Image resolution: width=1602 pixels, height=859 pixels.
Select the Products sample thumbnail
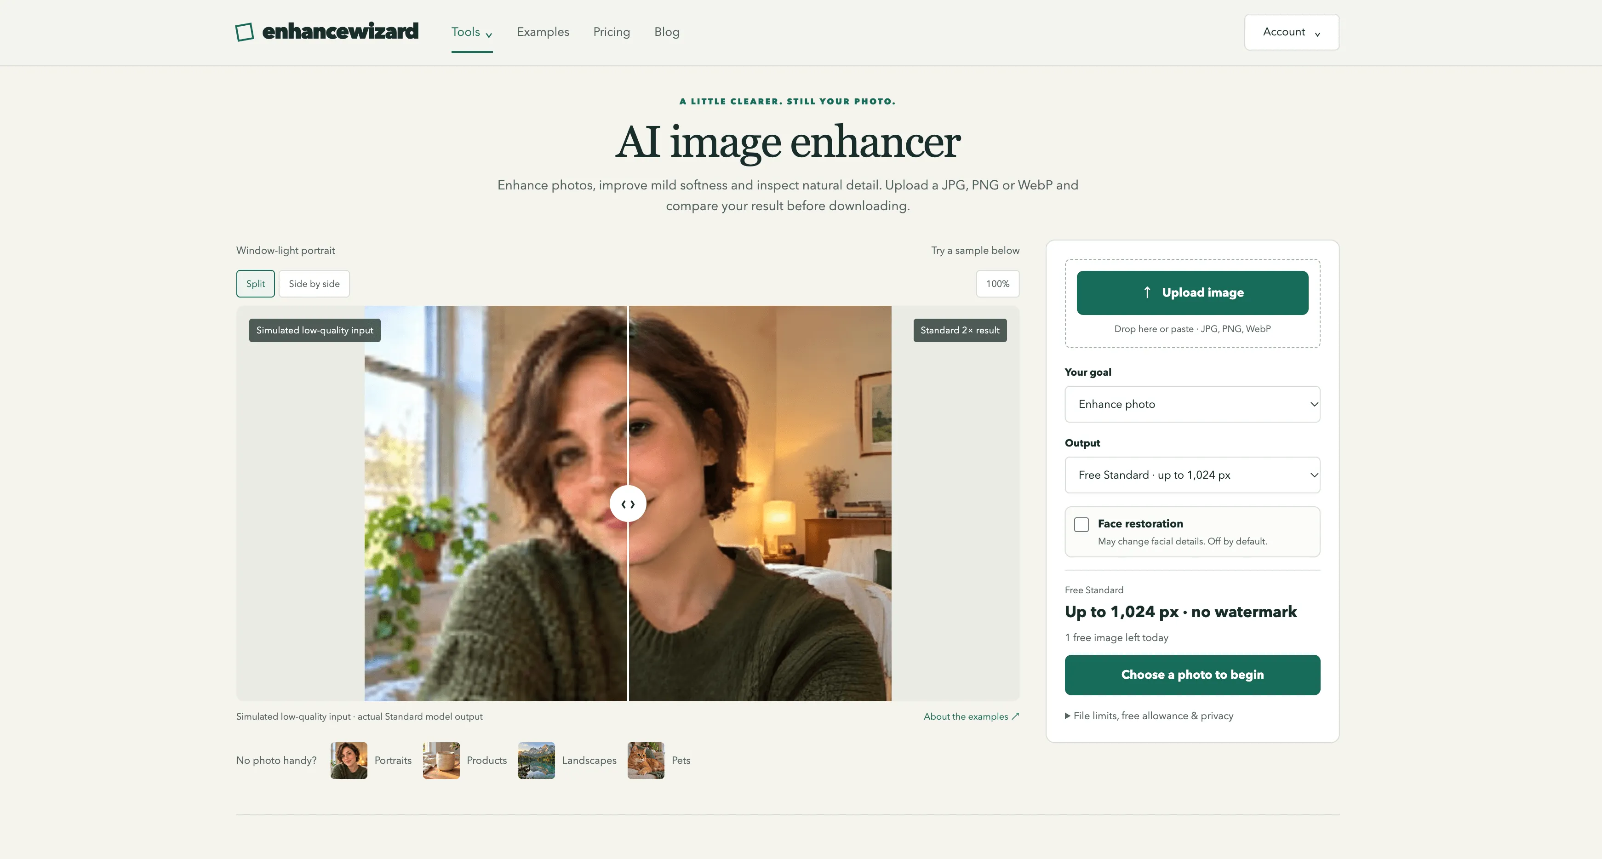(441, 760)
